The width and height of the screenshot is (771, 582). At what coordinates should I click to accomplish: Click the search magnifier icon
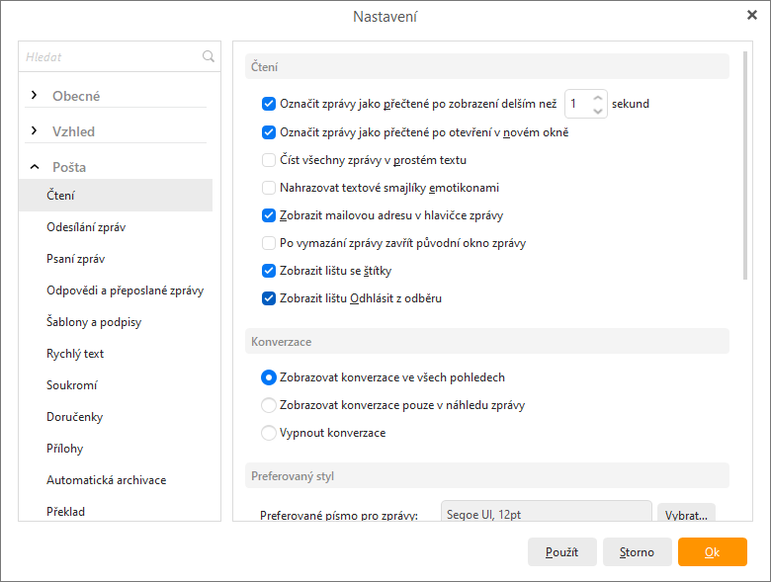[x=209, y=56]
